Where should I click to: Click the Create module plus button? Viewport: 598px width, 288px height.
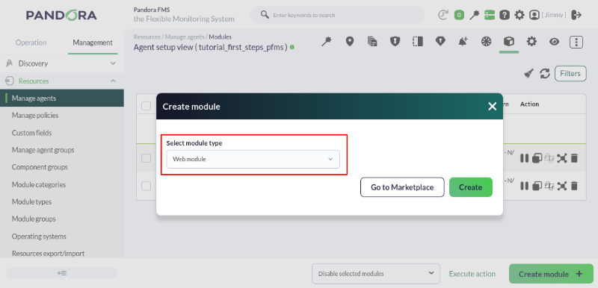[551, 274]
